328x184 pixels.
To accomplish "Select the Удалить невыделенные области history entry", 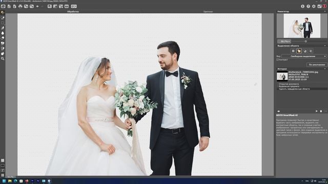I will (294, 89).
